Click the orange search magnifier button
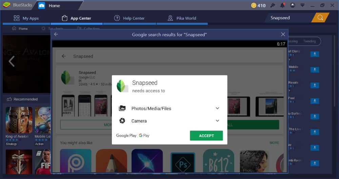The image size is (339, 179). pyautogui.click(x=320, y=18)
